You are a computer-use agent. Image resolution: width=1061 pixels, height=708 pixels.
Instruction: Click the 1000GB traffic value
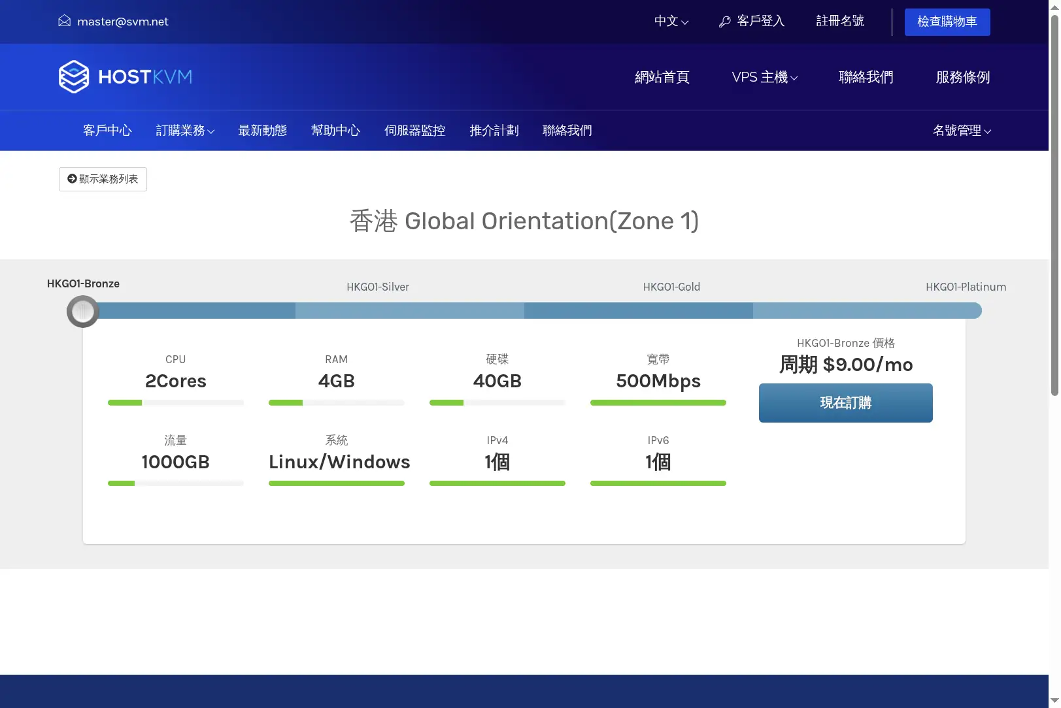pyautogui.click(x=176, y=462)
